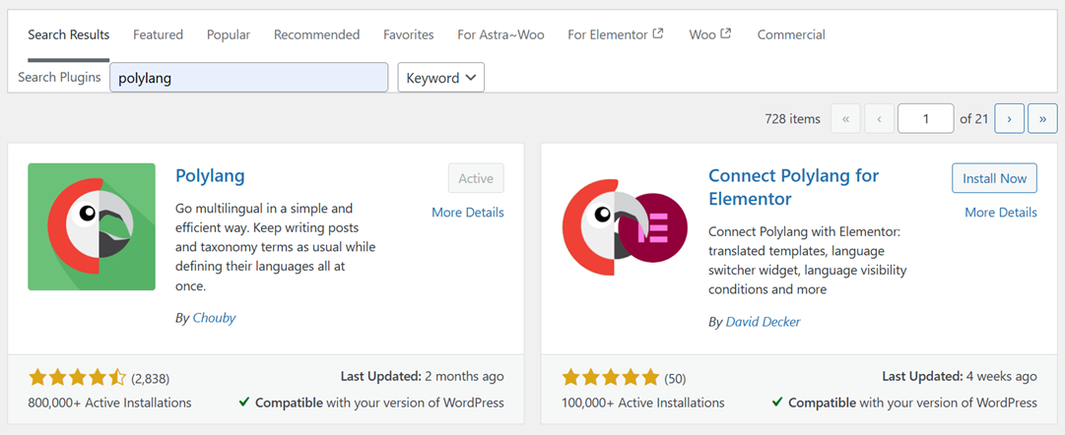Screen dimensions: 1065x435
Task: Click the external link icon beside For Elementor
Action: coord(657,33)
